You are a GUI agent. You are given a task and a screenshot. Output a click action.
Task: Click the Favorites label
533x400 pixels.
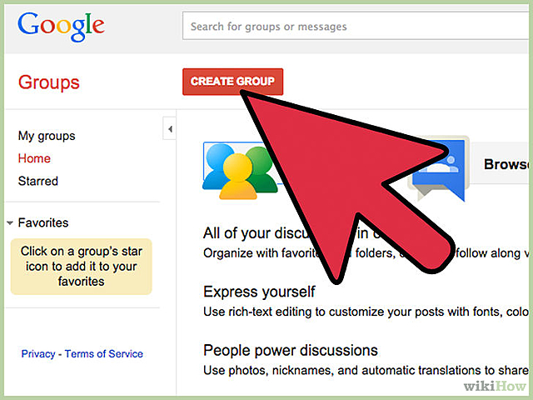(43, 222)
